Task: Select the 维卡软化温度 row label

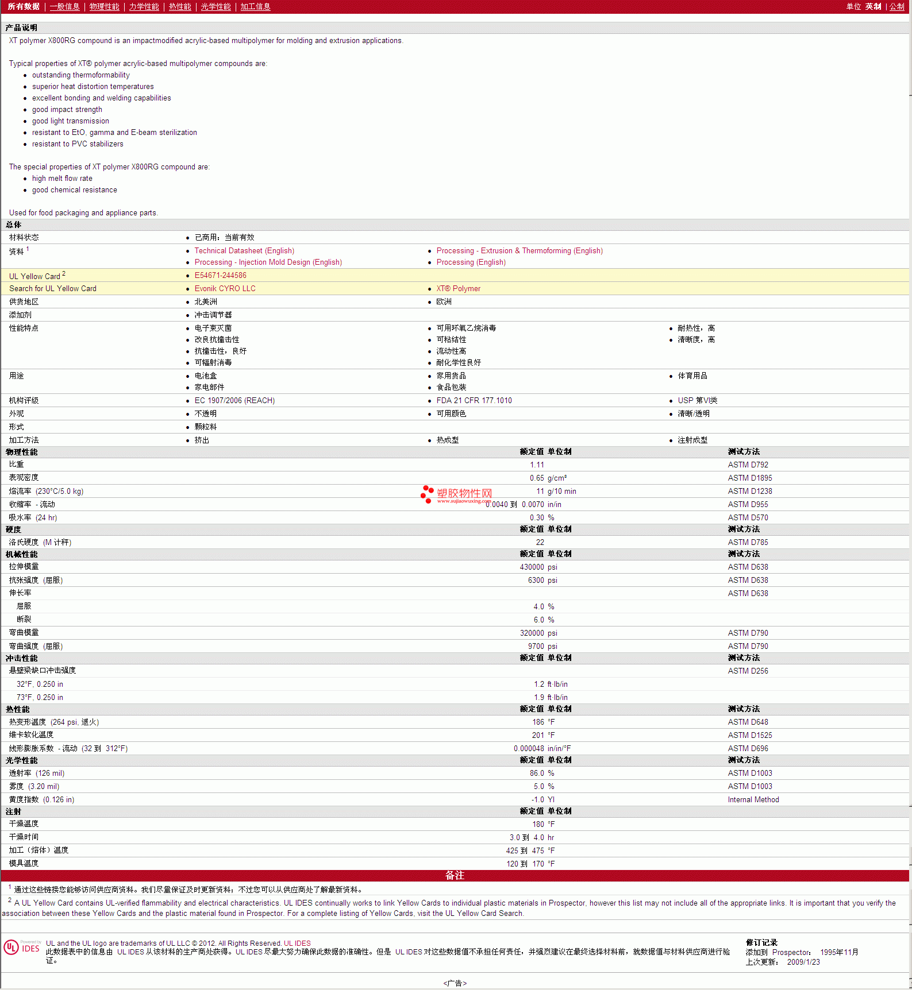Action: (31, 735)
